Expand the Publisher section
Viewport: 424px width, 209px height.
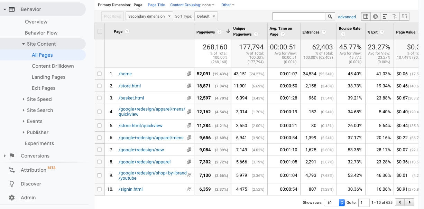[24, 132]
